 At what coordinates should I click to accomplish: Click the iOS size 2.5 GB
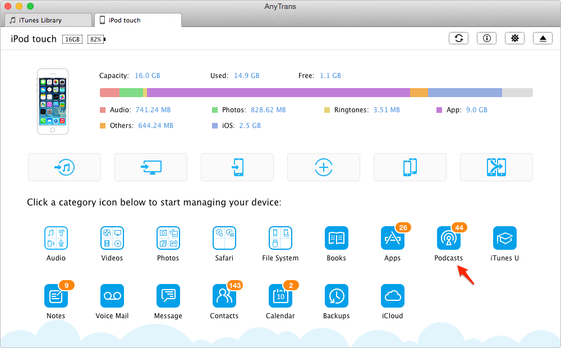coord(250,126)
